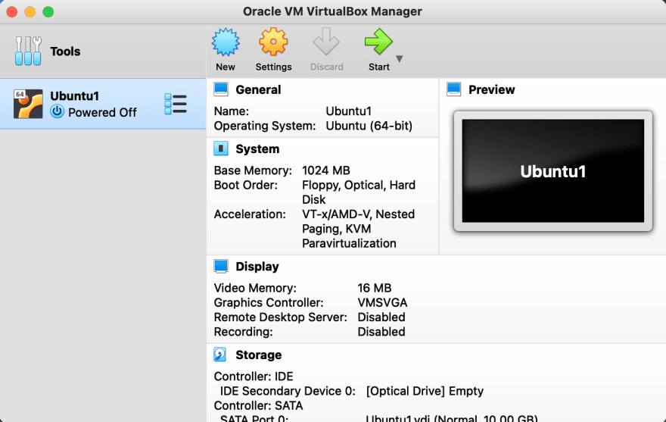Viewport: 666px width, 422px height.
Task: Click the Controller: IDE line
Action: (253, 377)
